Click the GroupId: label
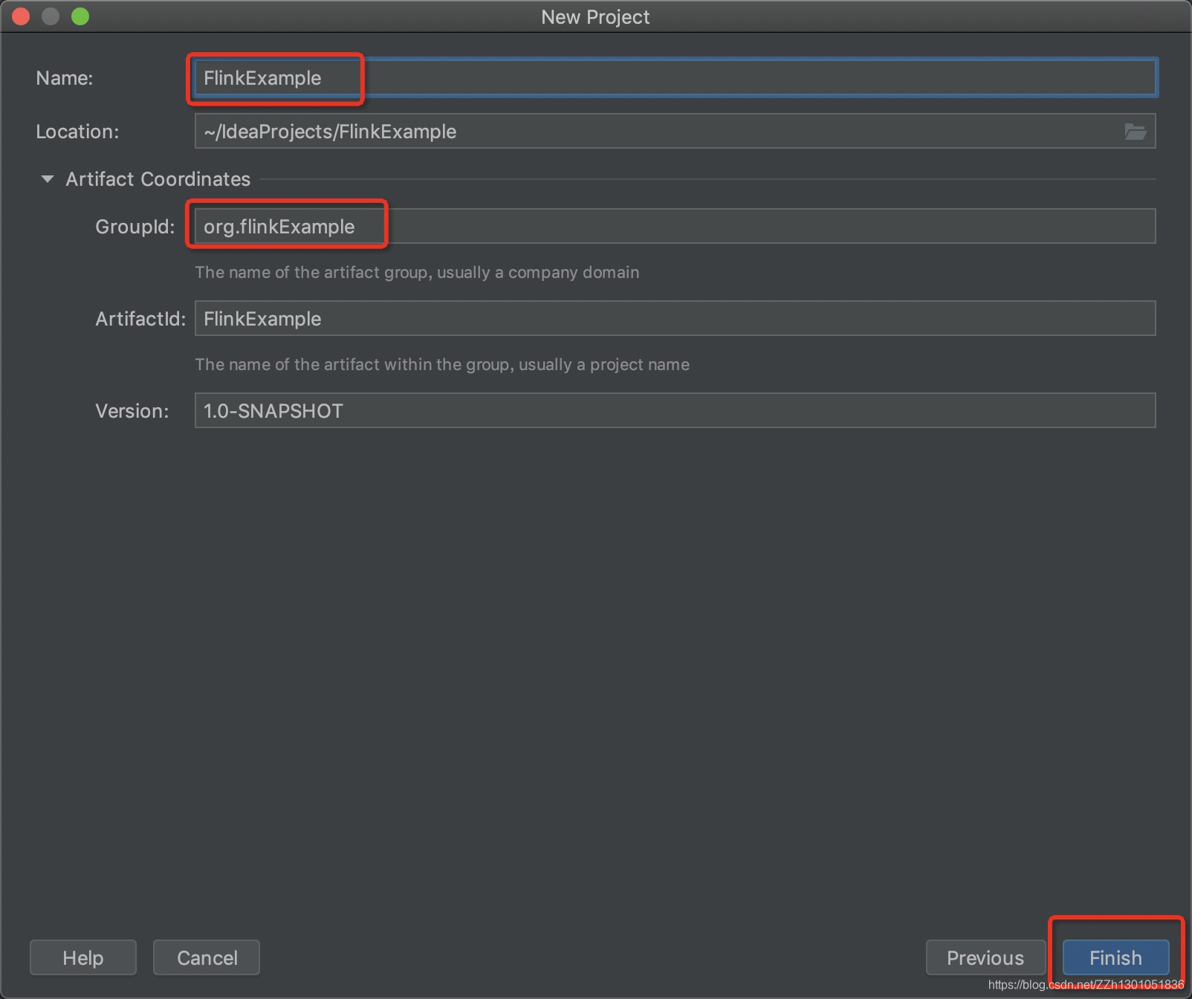 click(135, 227)
